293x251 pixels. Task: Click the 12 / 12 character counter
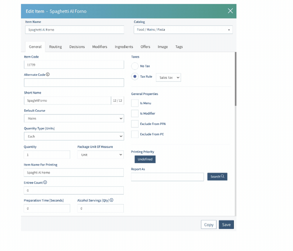tap(117, 100)
